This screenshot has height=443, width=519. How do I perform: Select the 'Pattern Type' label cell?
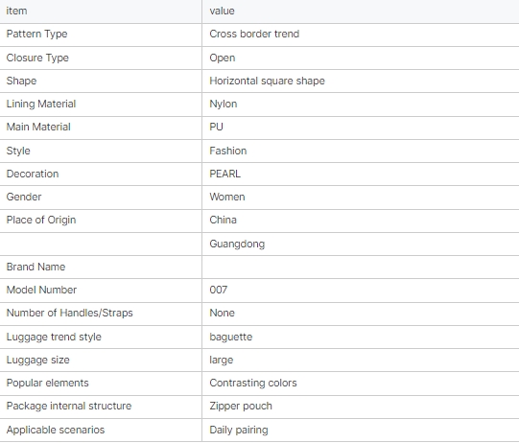(x=101, y=35)
